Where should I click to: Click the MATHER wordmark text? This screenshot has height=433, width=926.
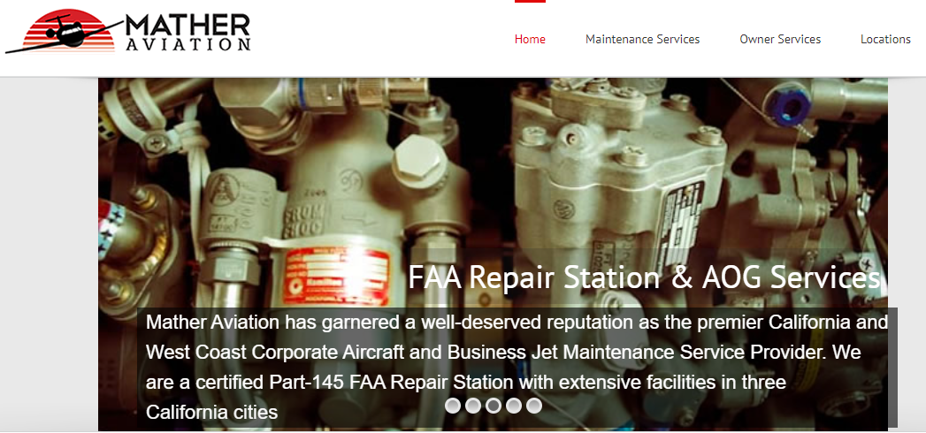click(x=187, y=26)
